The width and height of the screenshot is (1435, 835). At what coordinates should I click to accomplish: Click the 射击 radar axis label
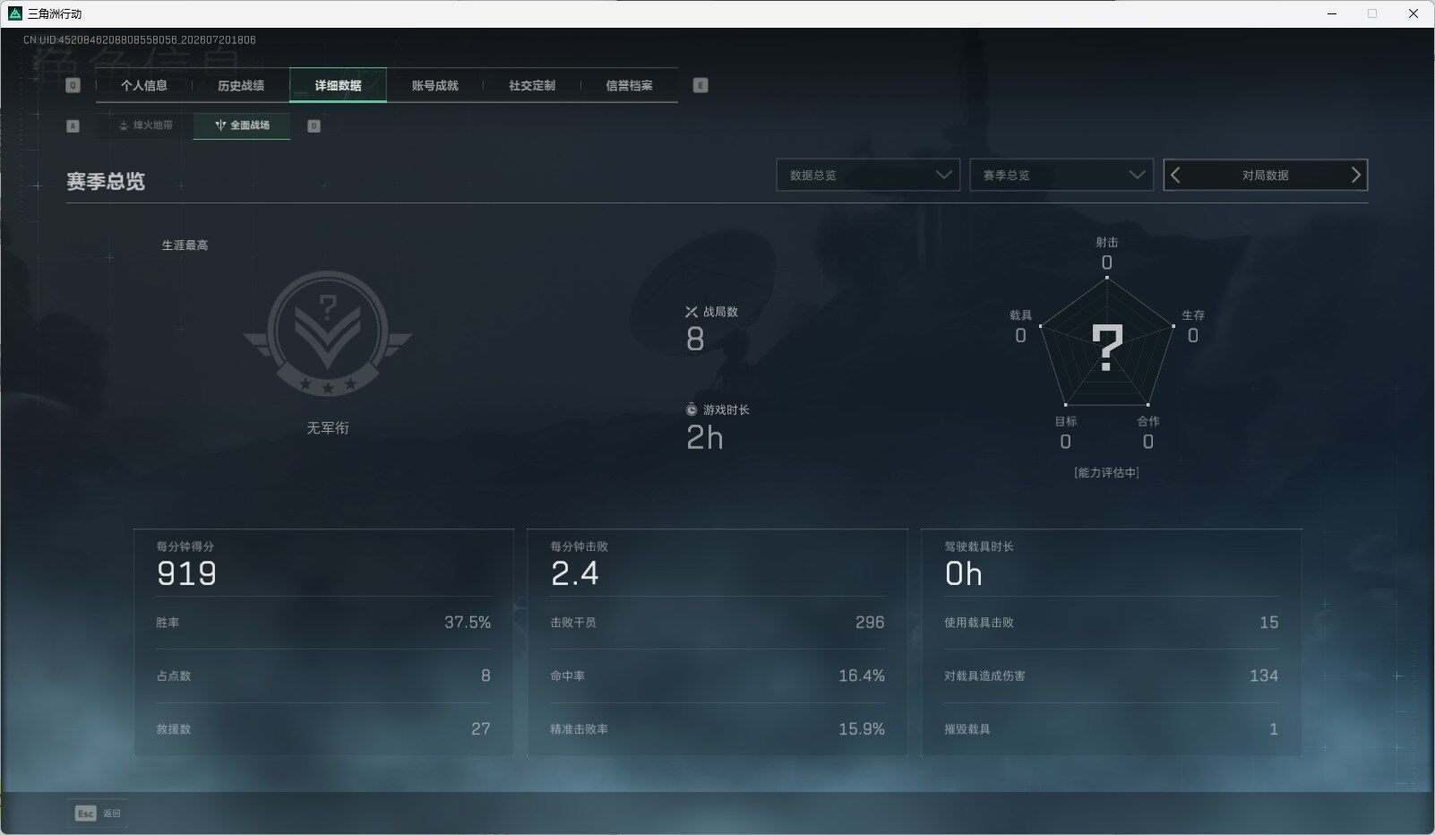[1107, 242]
